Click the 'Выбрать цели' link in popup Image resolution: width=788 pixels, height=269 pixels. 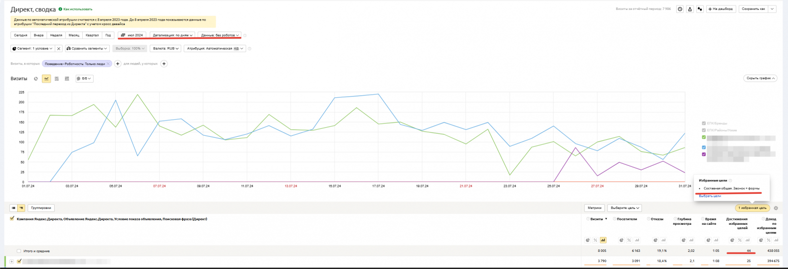point(710,196)
